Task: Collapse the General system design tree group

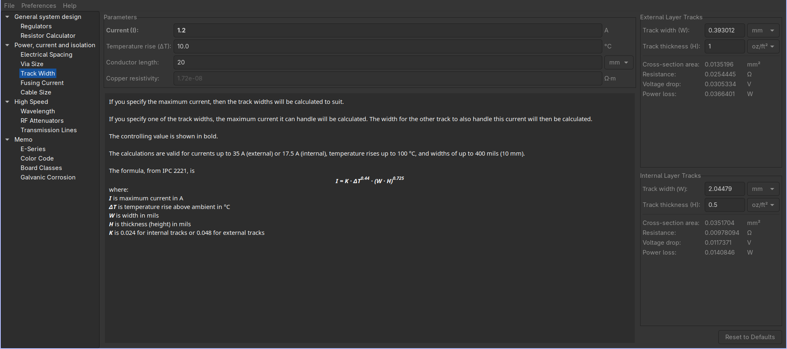Action: [x=7, y=17]
